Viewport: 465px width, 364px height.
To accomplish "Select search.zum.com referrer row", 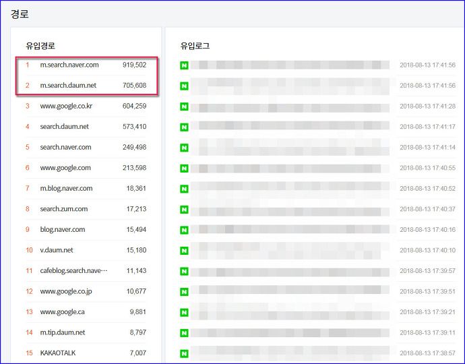I will click(86, 209).
